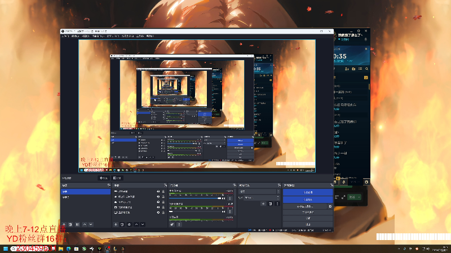Add a new scene in Scenes panel
Viewport: 451px width, 253px height.
pos(64,224)
